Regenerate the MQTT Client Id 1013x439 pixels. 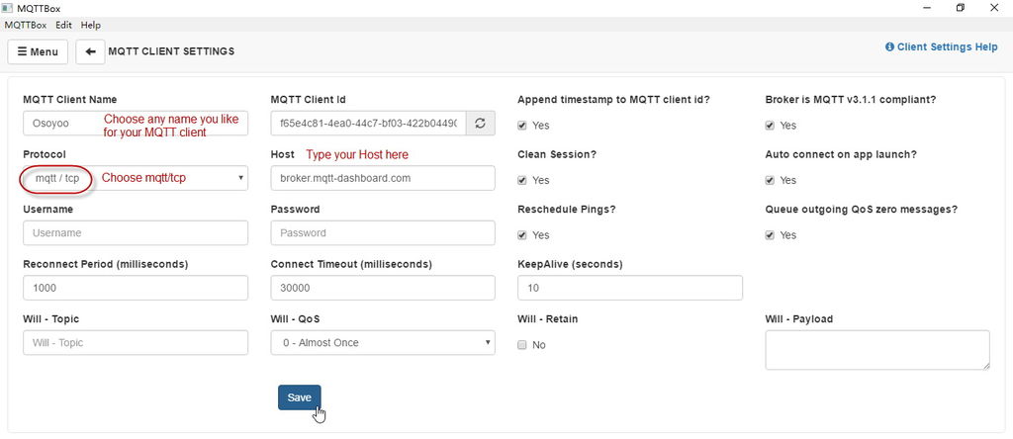[480, 124]
